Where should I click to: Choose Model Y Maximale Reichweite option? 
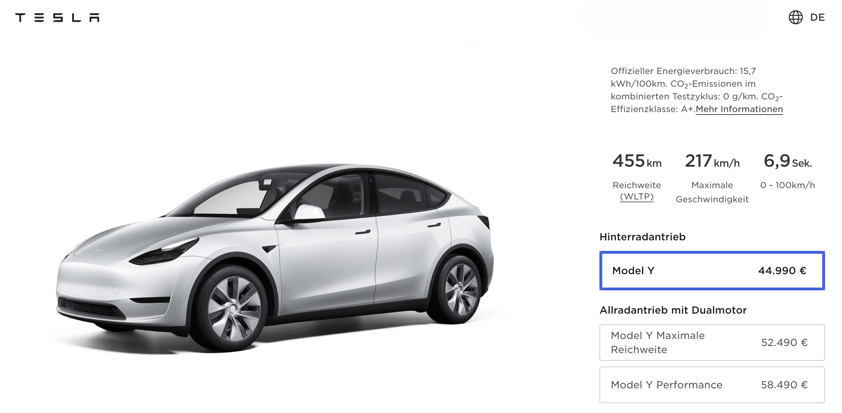point(712,343)
